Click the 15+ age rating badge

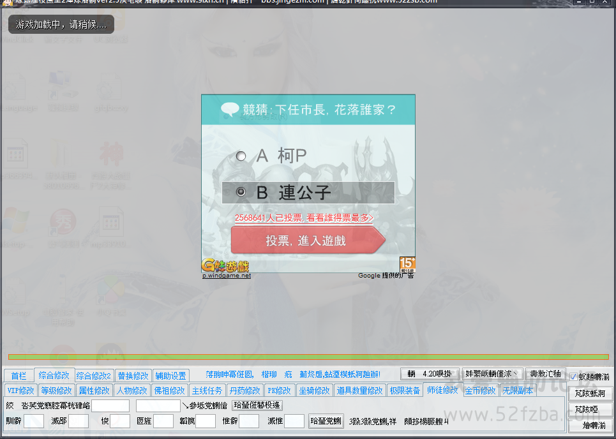[407, 265]
